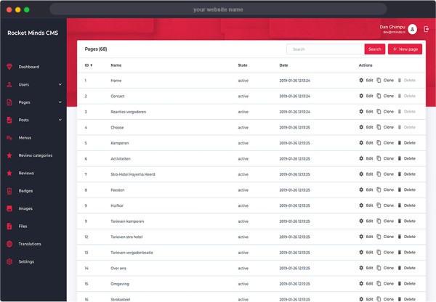Expand the Pages submenu chevron
This screenshot has width=436, height=302.
coord(60,102)
